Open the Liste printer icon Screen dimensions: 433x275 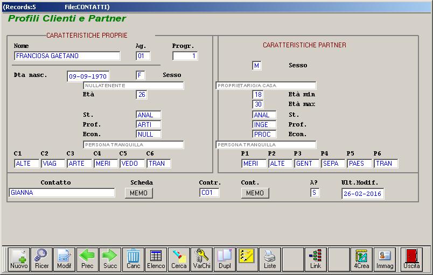tap(270, 259)
